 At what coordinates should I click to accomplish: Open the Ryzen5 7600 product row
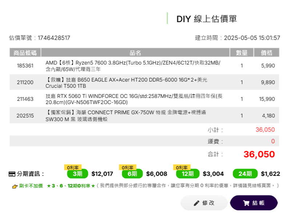tap(144, 66)
